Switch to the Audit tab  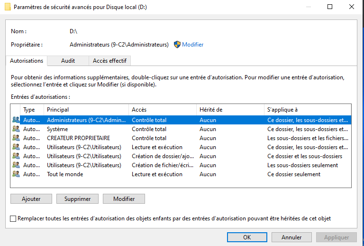[68, 61]
